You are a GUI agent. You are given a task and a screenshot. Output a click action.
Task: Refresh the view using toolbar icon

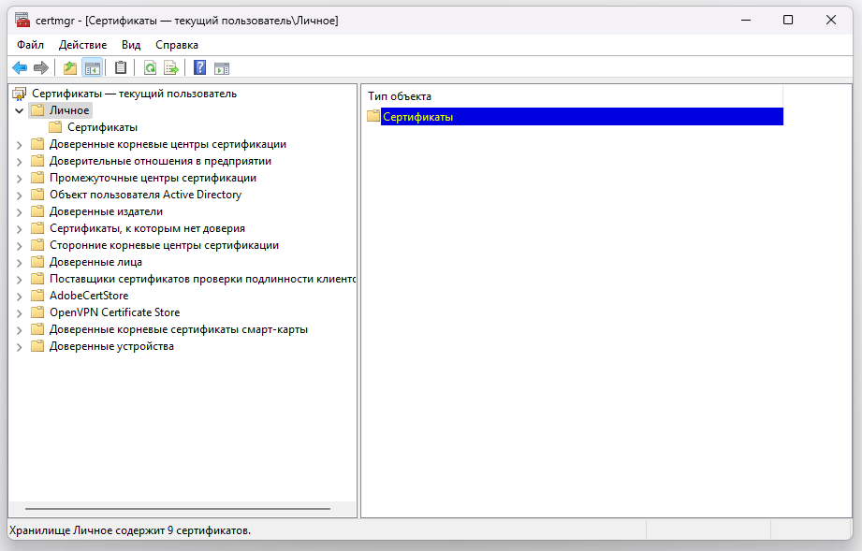[150, 67]
